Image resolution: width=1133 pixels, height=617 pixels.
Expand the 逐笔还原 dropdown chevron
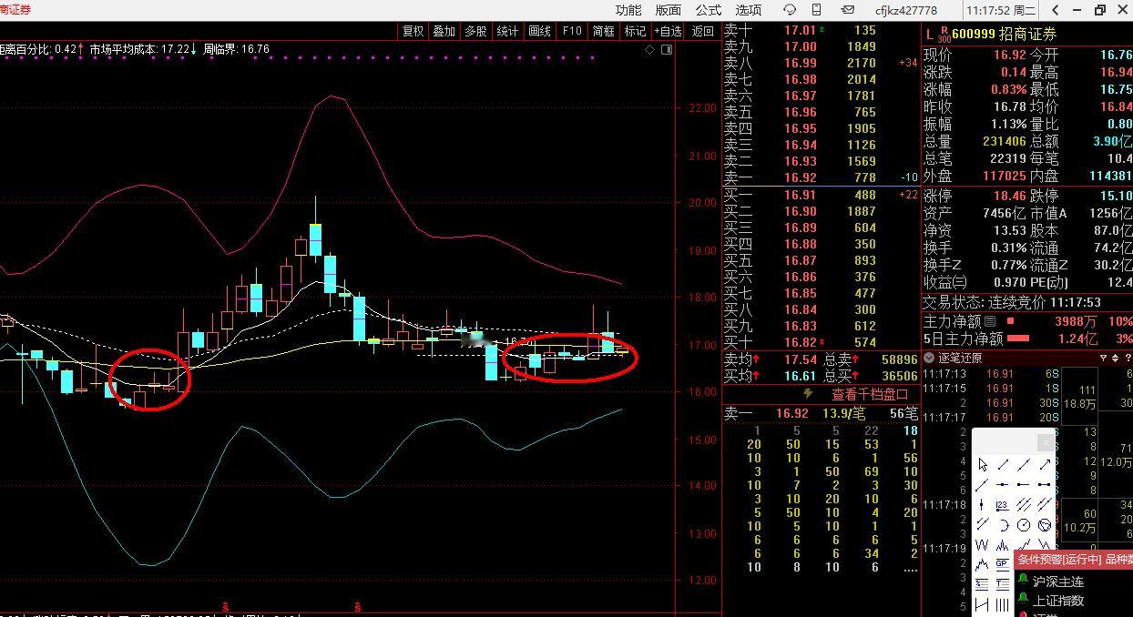(929, 358)
